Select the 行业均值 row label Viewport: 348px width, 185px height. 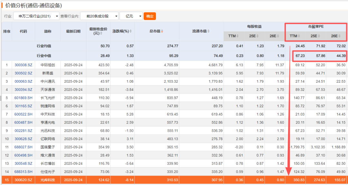click(x=44, y=46)
